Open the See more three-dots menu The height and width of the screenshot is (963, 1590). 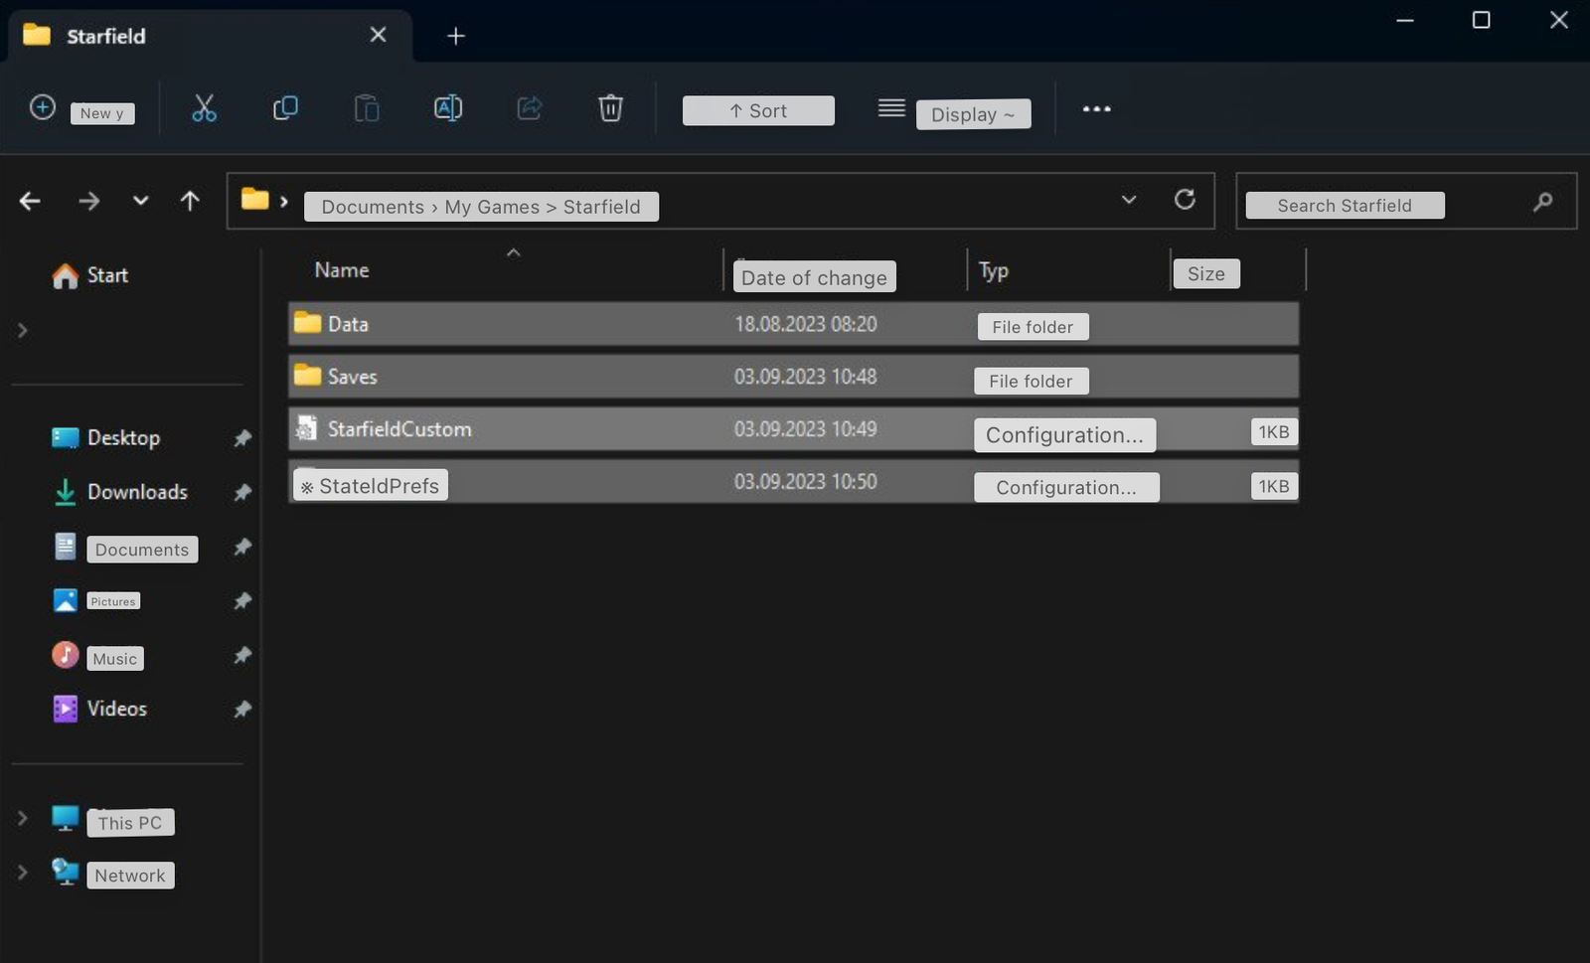[x=1096, y=109]
